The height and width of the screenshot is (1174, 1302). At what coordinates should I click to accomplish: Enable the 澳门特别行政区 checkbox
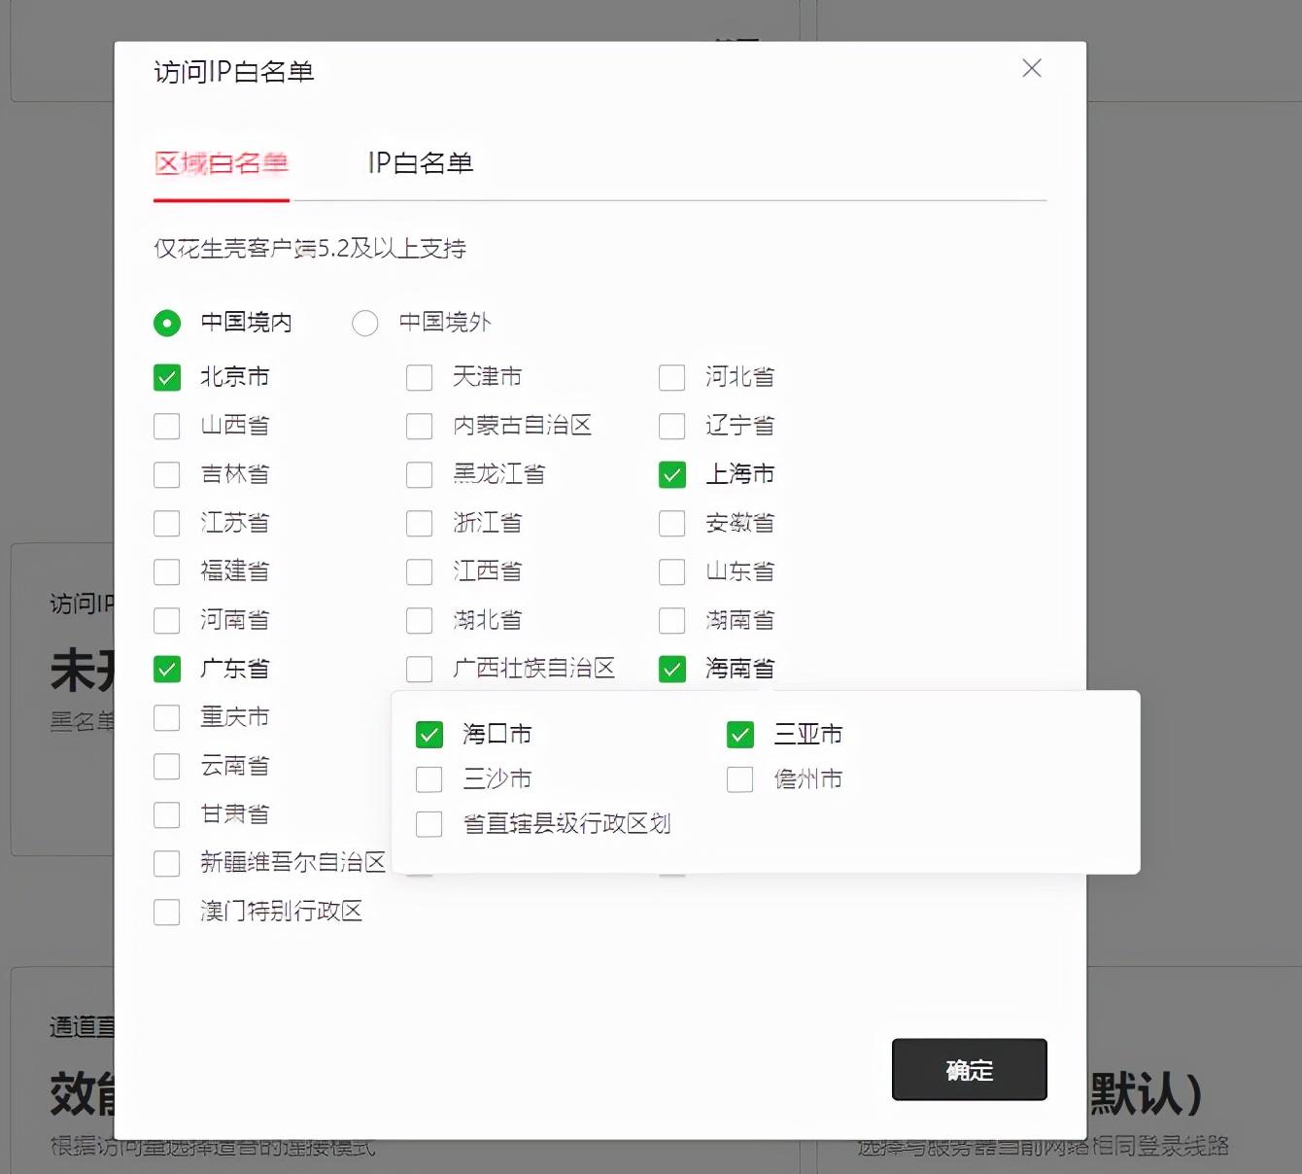(166, 912)
